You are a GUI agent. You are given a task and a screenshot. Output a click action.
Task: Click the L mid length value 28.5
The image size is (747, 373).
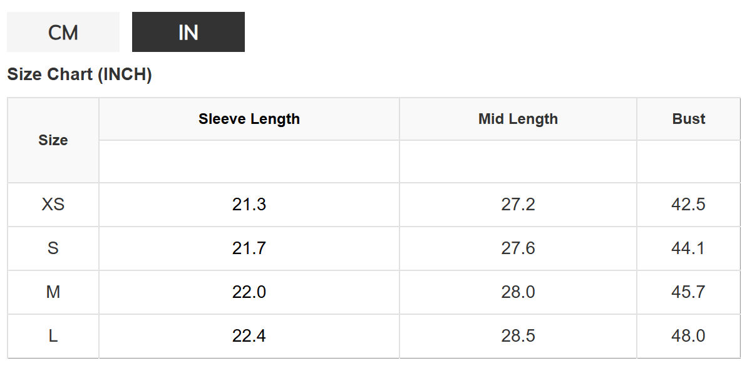point(518,336)
